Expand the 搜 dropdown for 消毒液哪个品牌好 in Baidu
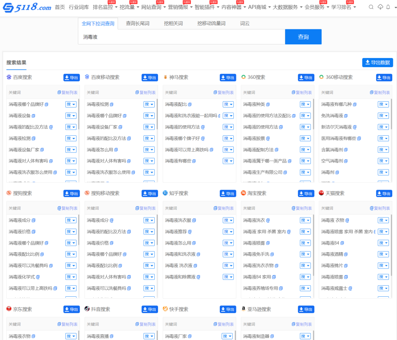Screen dimensions: 397x340 tap(71, 105)
